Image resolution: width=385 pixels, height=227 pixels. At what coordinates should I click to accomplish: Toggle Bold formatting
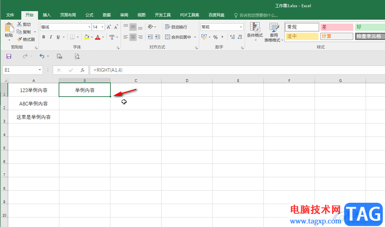(x=44, y=37)
